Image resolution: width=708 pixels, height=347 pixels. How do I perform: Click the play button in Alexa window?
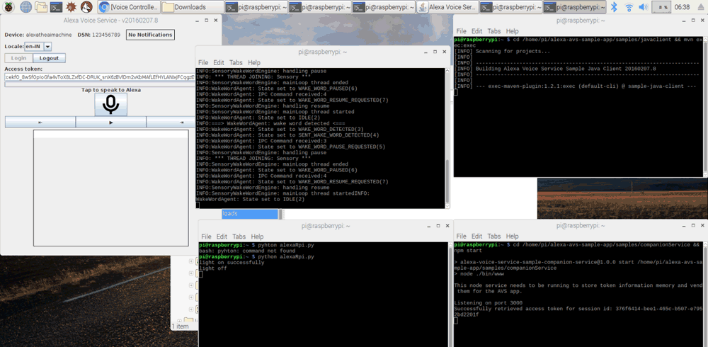(110, 122)
